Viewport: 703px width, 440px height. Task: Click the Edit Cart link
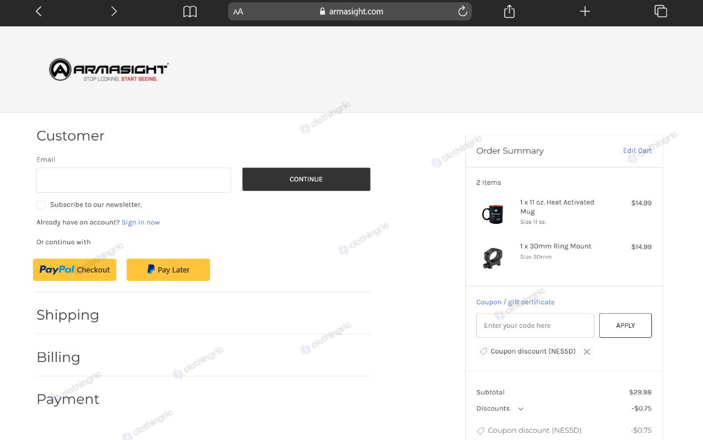pos(637,151)
